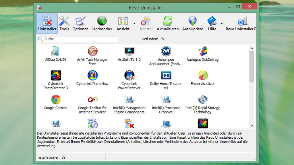Expand the Hilfe dropdown arrow
The image size is (294, 165).
222,23
